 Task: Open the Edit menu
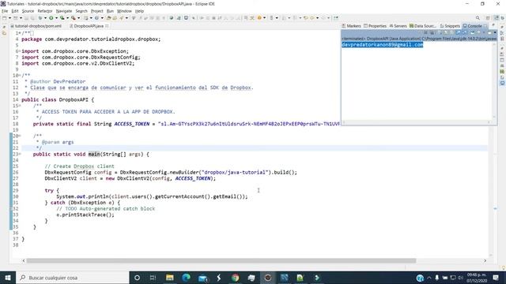(15, 11)
